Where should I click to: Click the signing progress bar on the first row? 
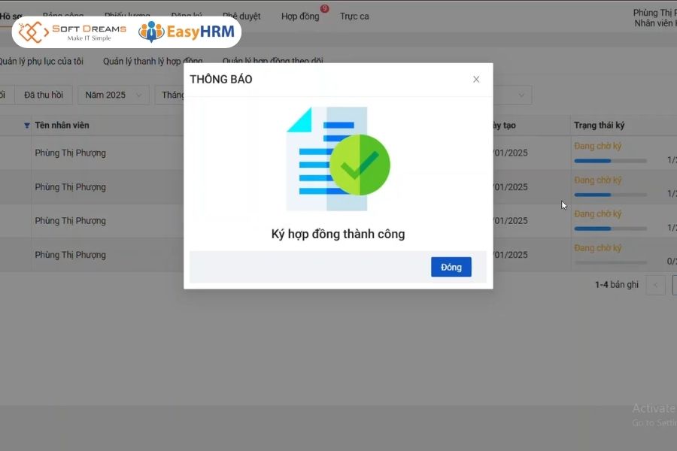609,160
